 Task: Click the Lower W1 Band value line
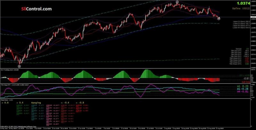(x=242, y=28)
